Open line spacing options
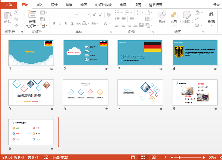 (x=138, y=13)
